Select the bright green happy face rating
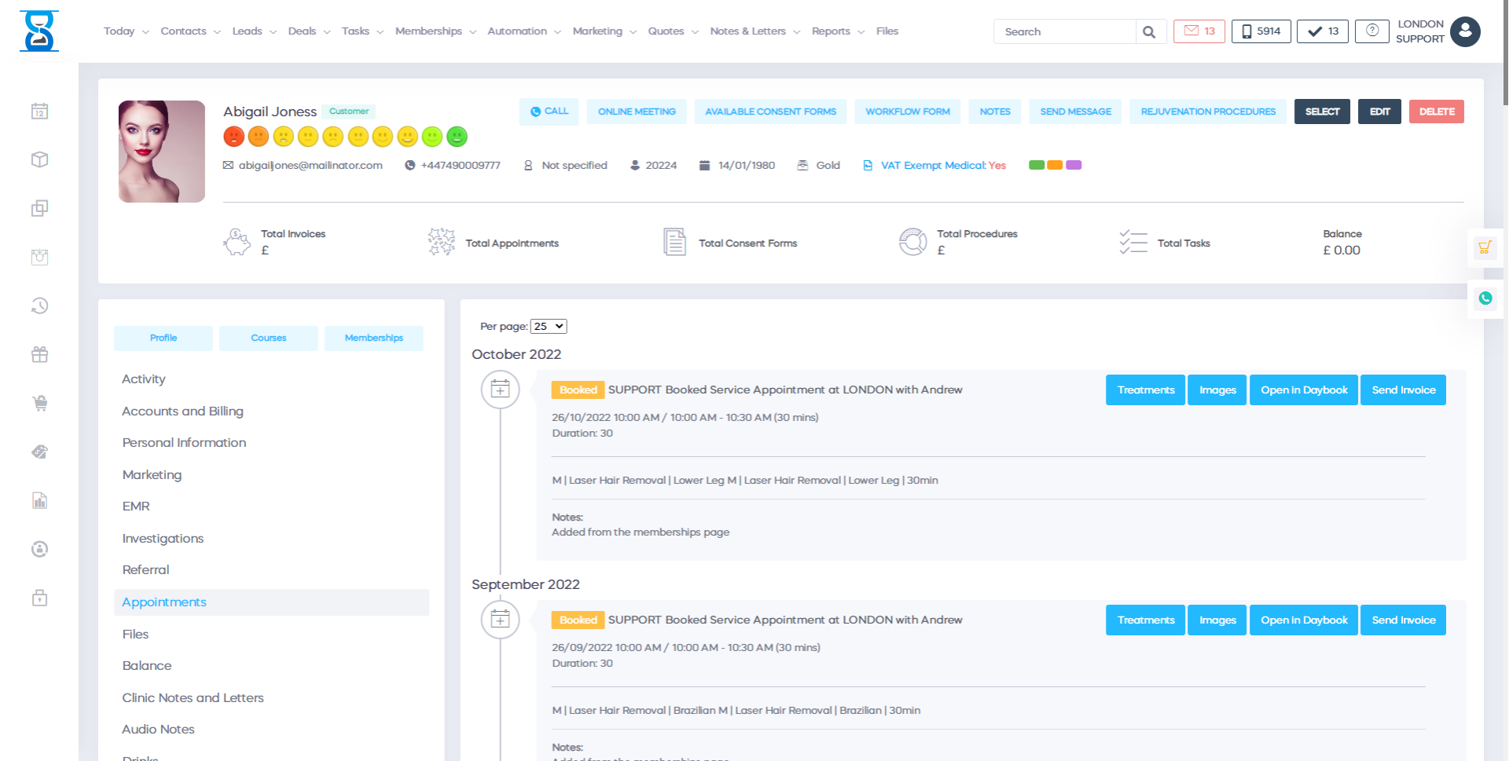1509x761 pixels. coord(457,137)
